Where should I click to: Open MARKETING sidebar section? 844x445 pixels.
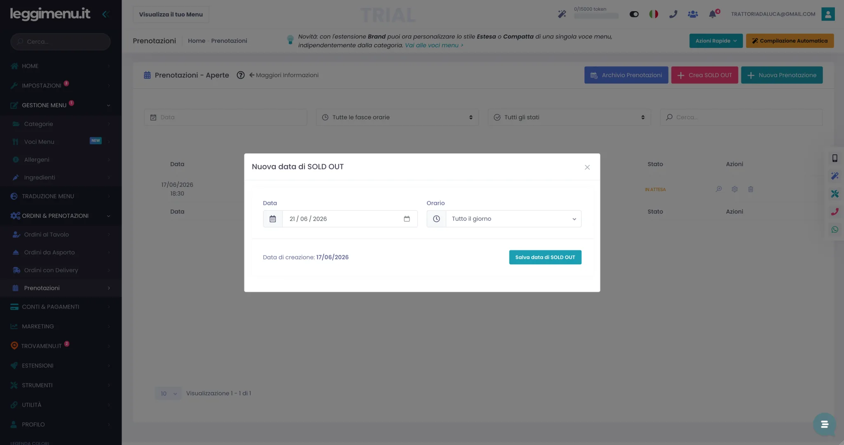61,326
